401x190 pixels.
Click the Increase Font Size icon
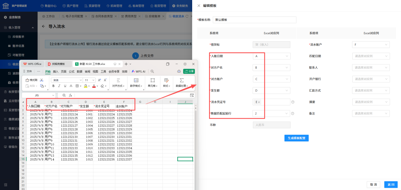click(99, 80)
